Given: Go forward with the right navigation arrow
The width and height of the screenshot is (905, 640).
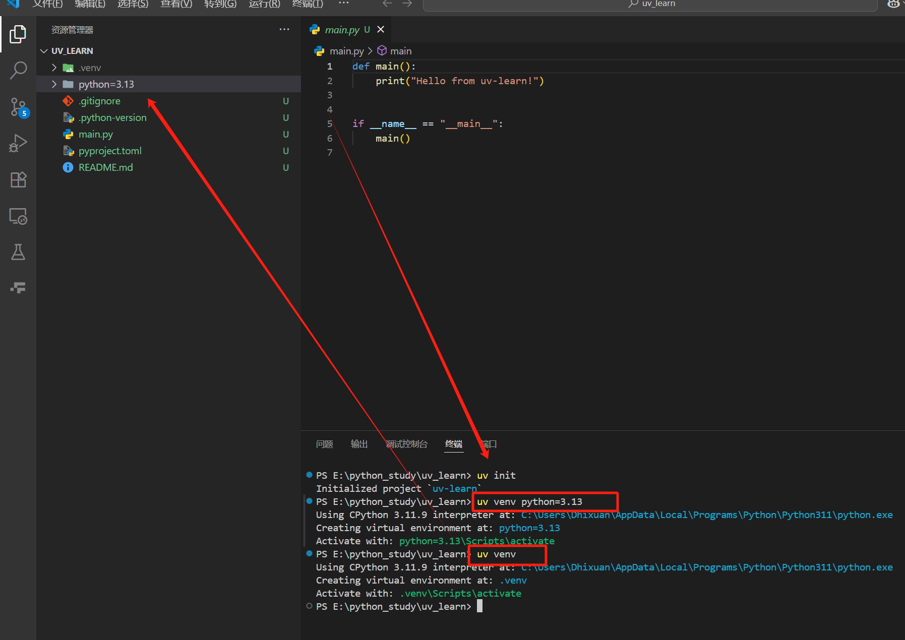Looking at the screenshot, I should 407,4.
